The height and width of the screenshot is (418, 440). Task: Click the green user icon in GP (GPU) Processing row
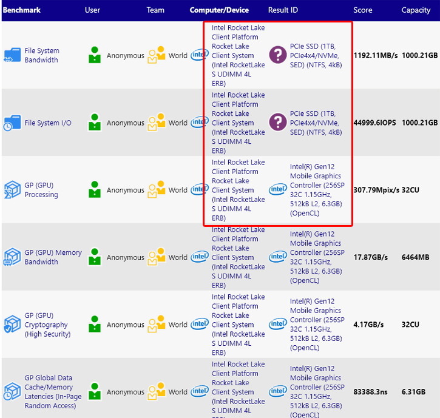95,190
